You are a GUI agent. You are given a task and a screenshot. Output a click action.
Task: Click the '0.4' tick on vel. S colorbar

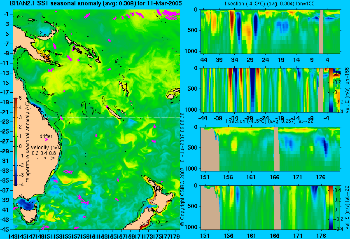338,190
